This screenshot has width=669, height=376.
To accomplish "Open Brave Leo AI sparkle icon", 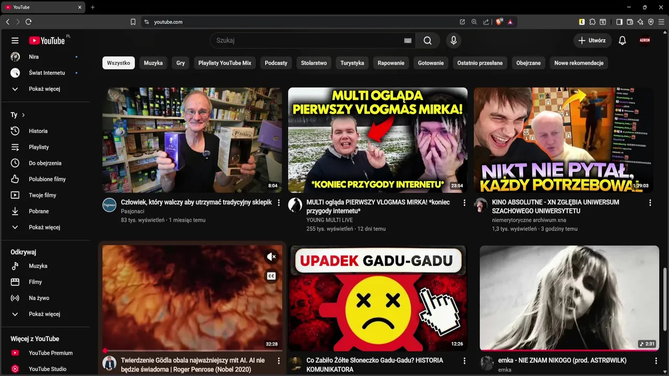I will point(640,22).
